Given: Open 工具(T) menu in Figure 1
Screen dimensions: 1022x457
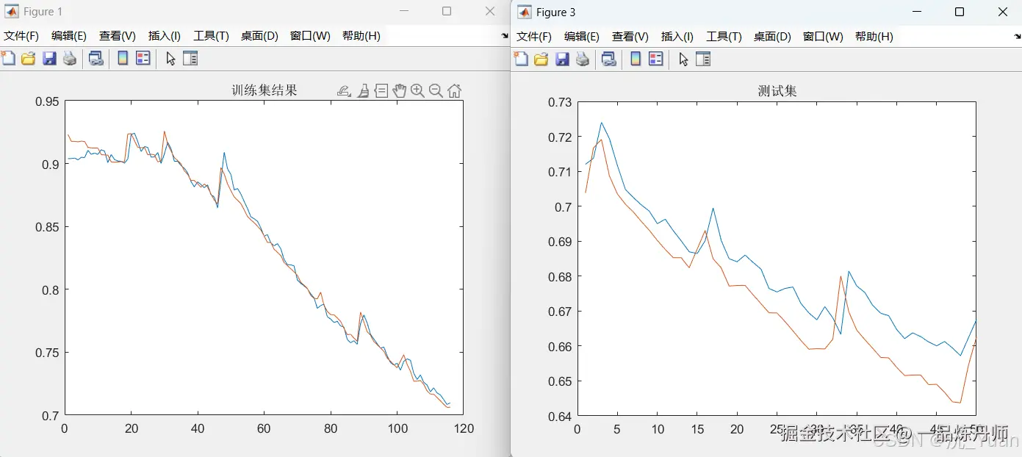Looking at the screenshot, I should pyautogui.click(x=212, y=36).
